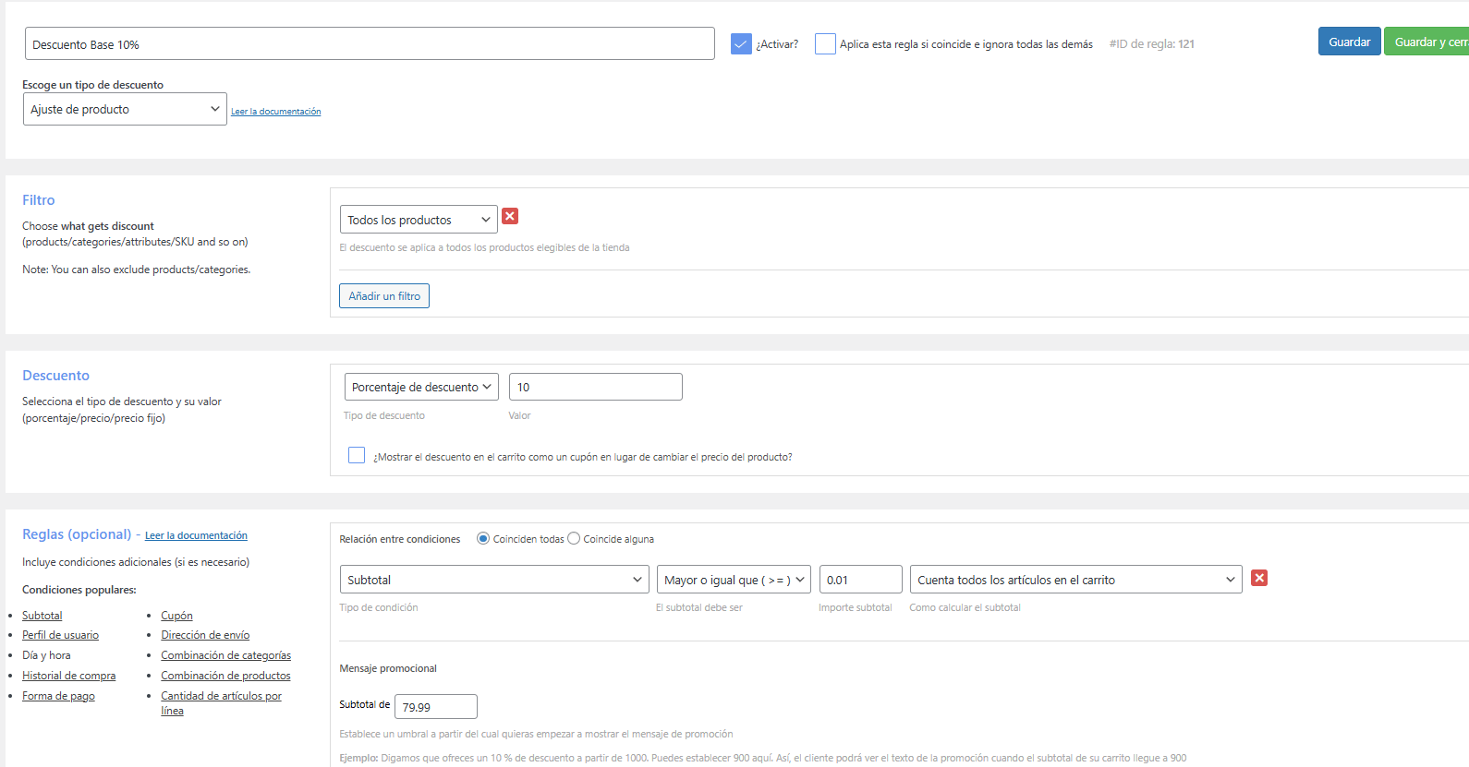Toggle the ¿Activar? checkbox
Viewport: 1469px width, 767px height.
point(741,44)
